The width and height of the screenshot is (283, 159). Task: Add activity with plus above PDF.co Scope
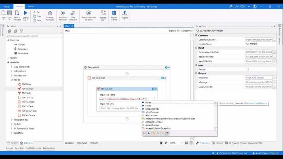(127, 74)
